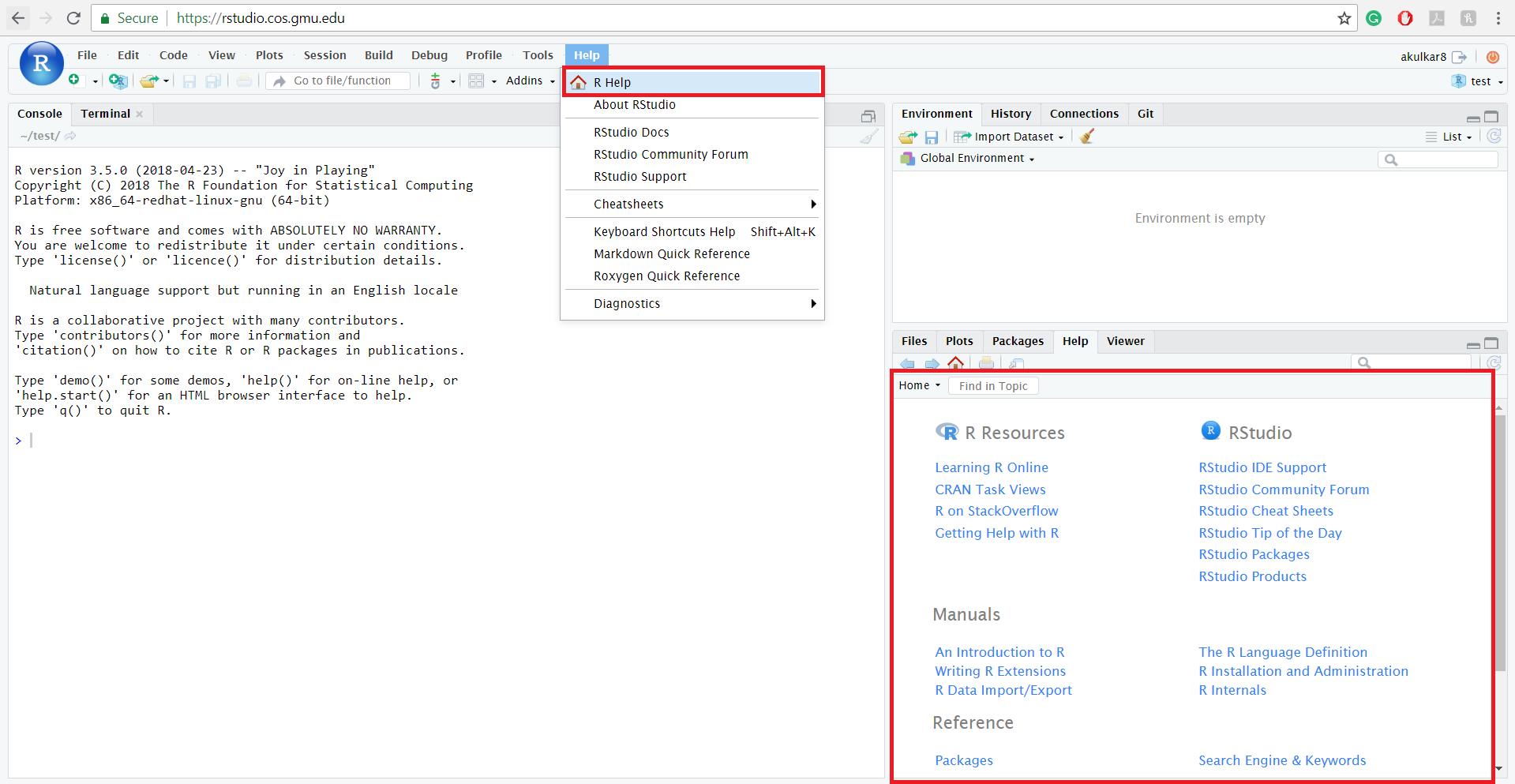
Task: Click the clear console broom icon
Action: 868,137
